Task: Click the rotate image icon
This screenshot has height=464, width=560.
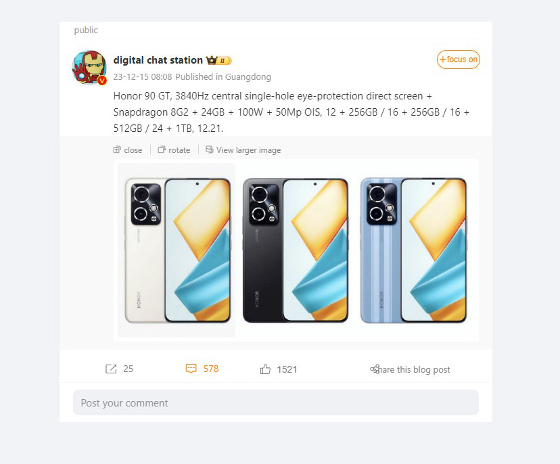Action: 162,149
